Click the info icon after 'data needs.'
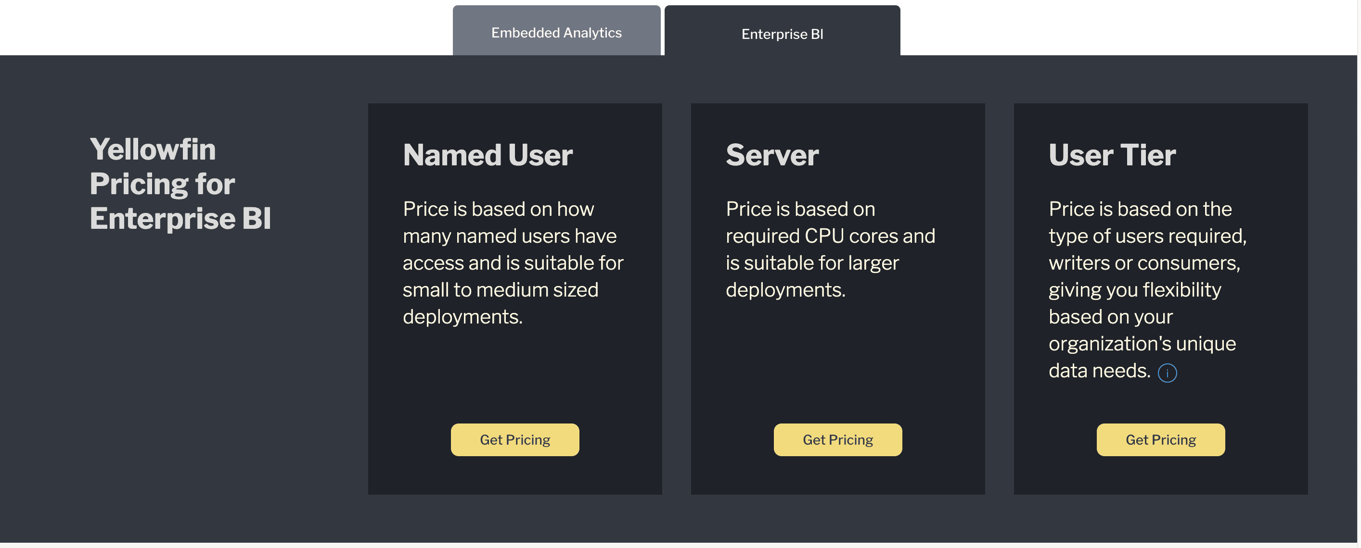1361x548 pixels. 1167,373
